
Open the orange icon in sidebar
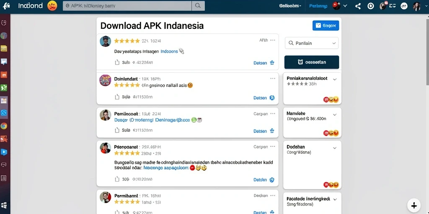point(4,75)
